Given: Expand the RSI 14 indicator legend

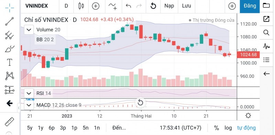Looking at the screenshot, I should (x=29, y=93).
